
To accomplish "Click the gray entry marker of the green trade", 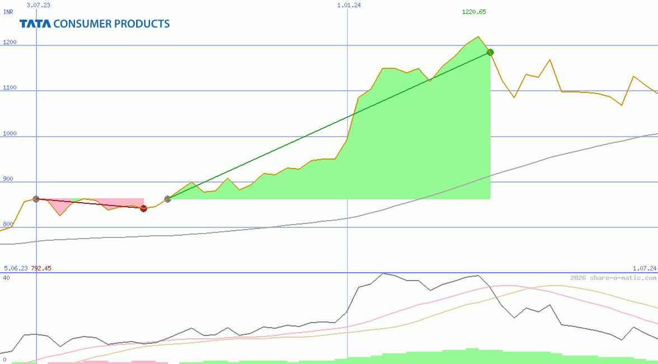I will [167, 199].
